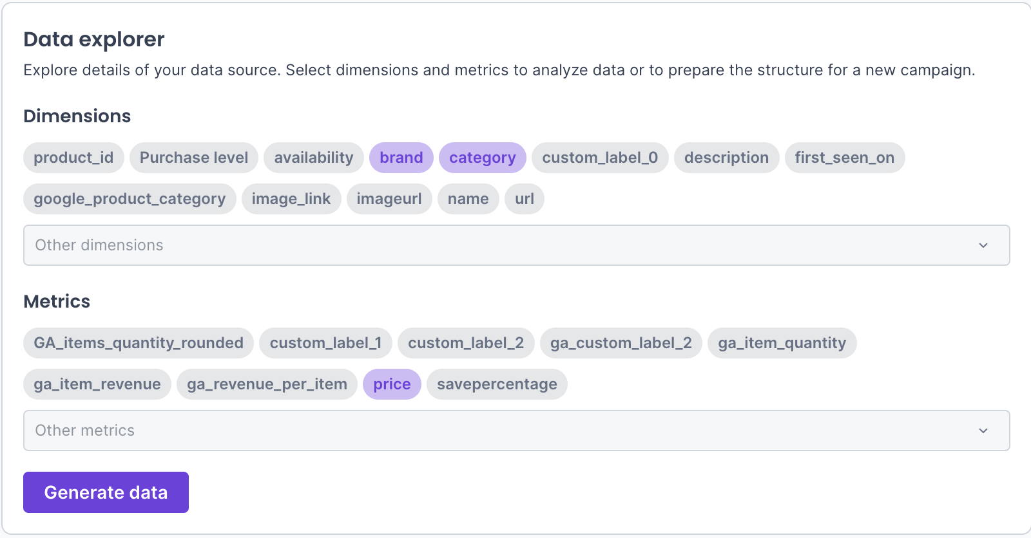Toggle off the price metric chip
Viewport: 1031px width, 538px height.
coord(392,384)
